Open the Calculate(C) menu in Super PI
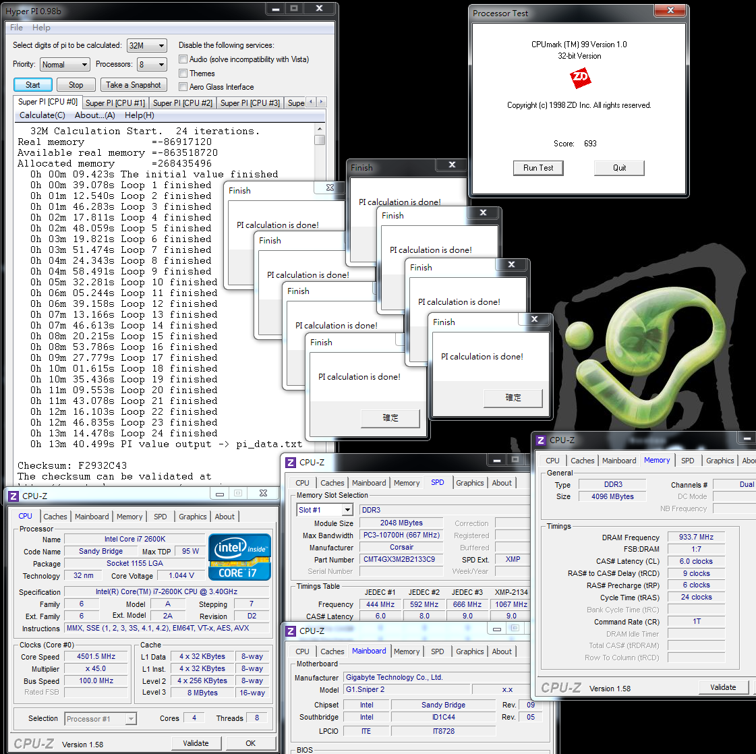The width and height of the screenshot is (756, 754). coord(42,115)
